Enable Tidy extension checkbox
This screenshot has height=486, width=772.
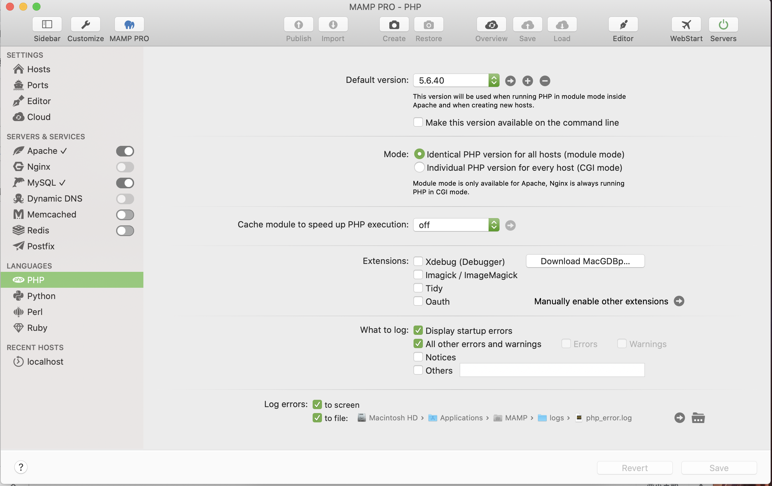[418, 288]
